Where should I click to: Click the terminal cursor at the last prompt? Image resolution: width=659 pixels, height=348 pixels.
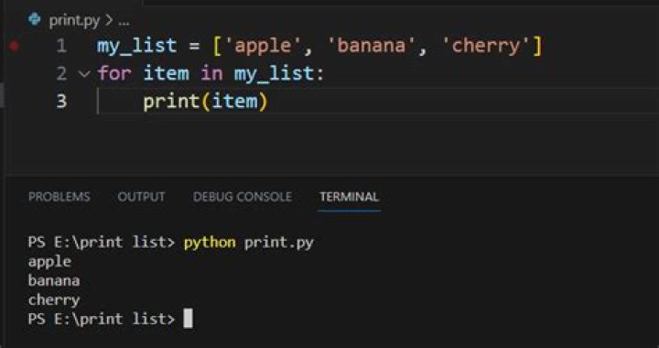[x=189, y=319]
